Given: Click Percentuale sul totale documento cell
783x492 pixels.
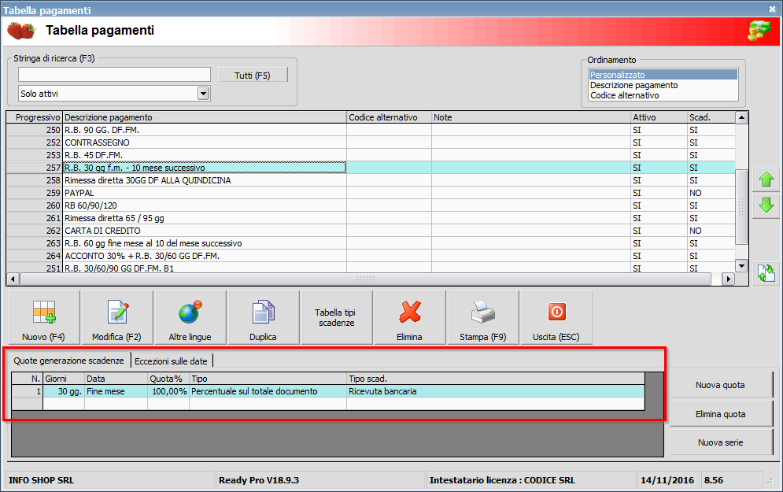Looking at the screenshot, I should pyautogui.click(x=268, y=391).
